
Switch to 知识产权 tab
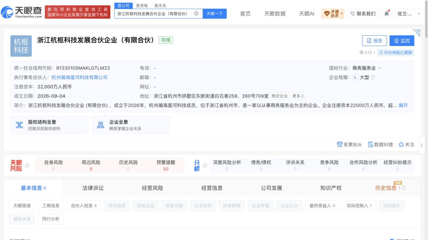[331, 188]
